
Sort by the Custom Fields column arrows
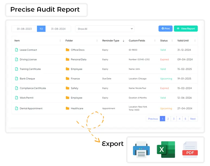155,41
